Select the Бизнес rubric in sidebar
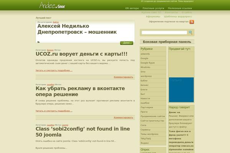Viewport: 230px width, 153px height. [145, 85]
